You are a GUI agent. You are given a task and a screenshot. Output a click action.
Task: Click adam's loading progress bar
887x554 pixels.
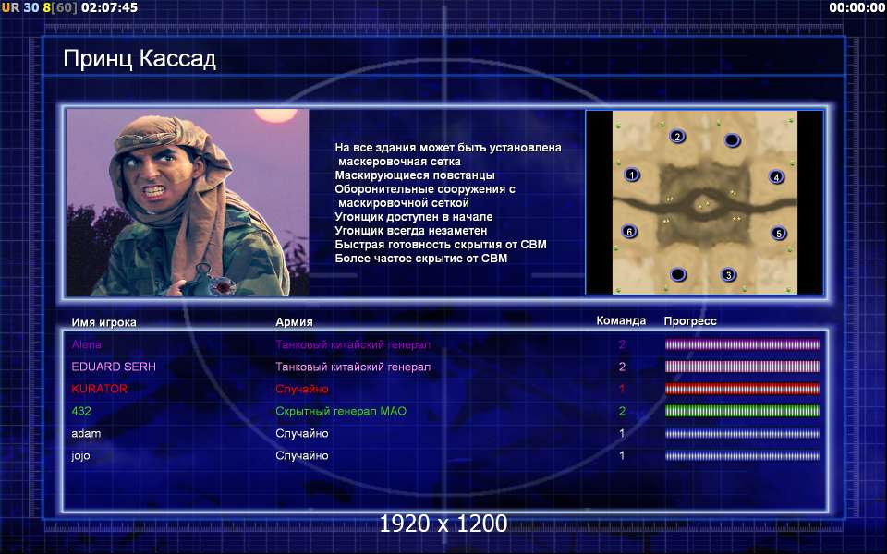[x=742, y=434]
